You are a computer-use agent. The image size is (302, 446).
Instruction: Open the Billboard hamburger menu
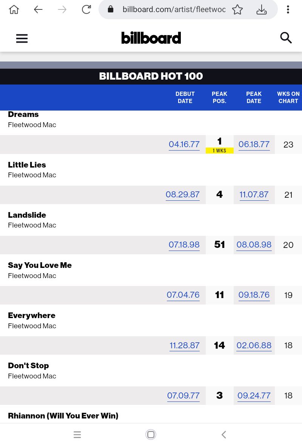(22, 38)
